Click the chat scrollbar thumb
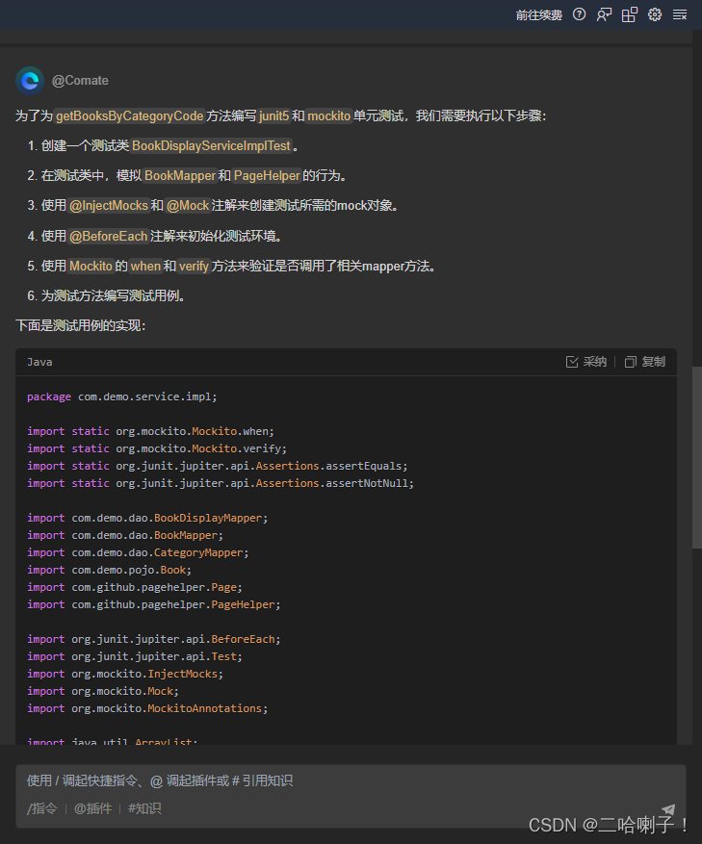 696,457
